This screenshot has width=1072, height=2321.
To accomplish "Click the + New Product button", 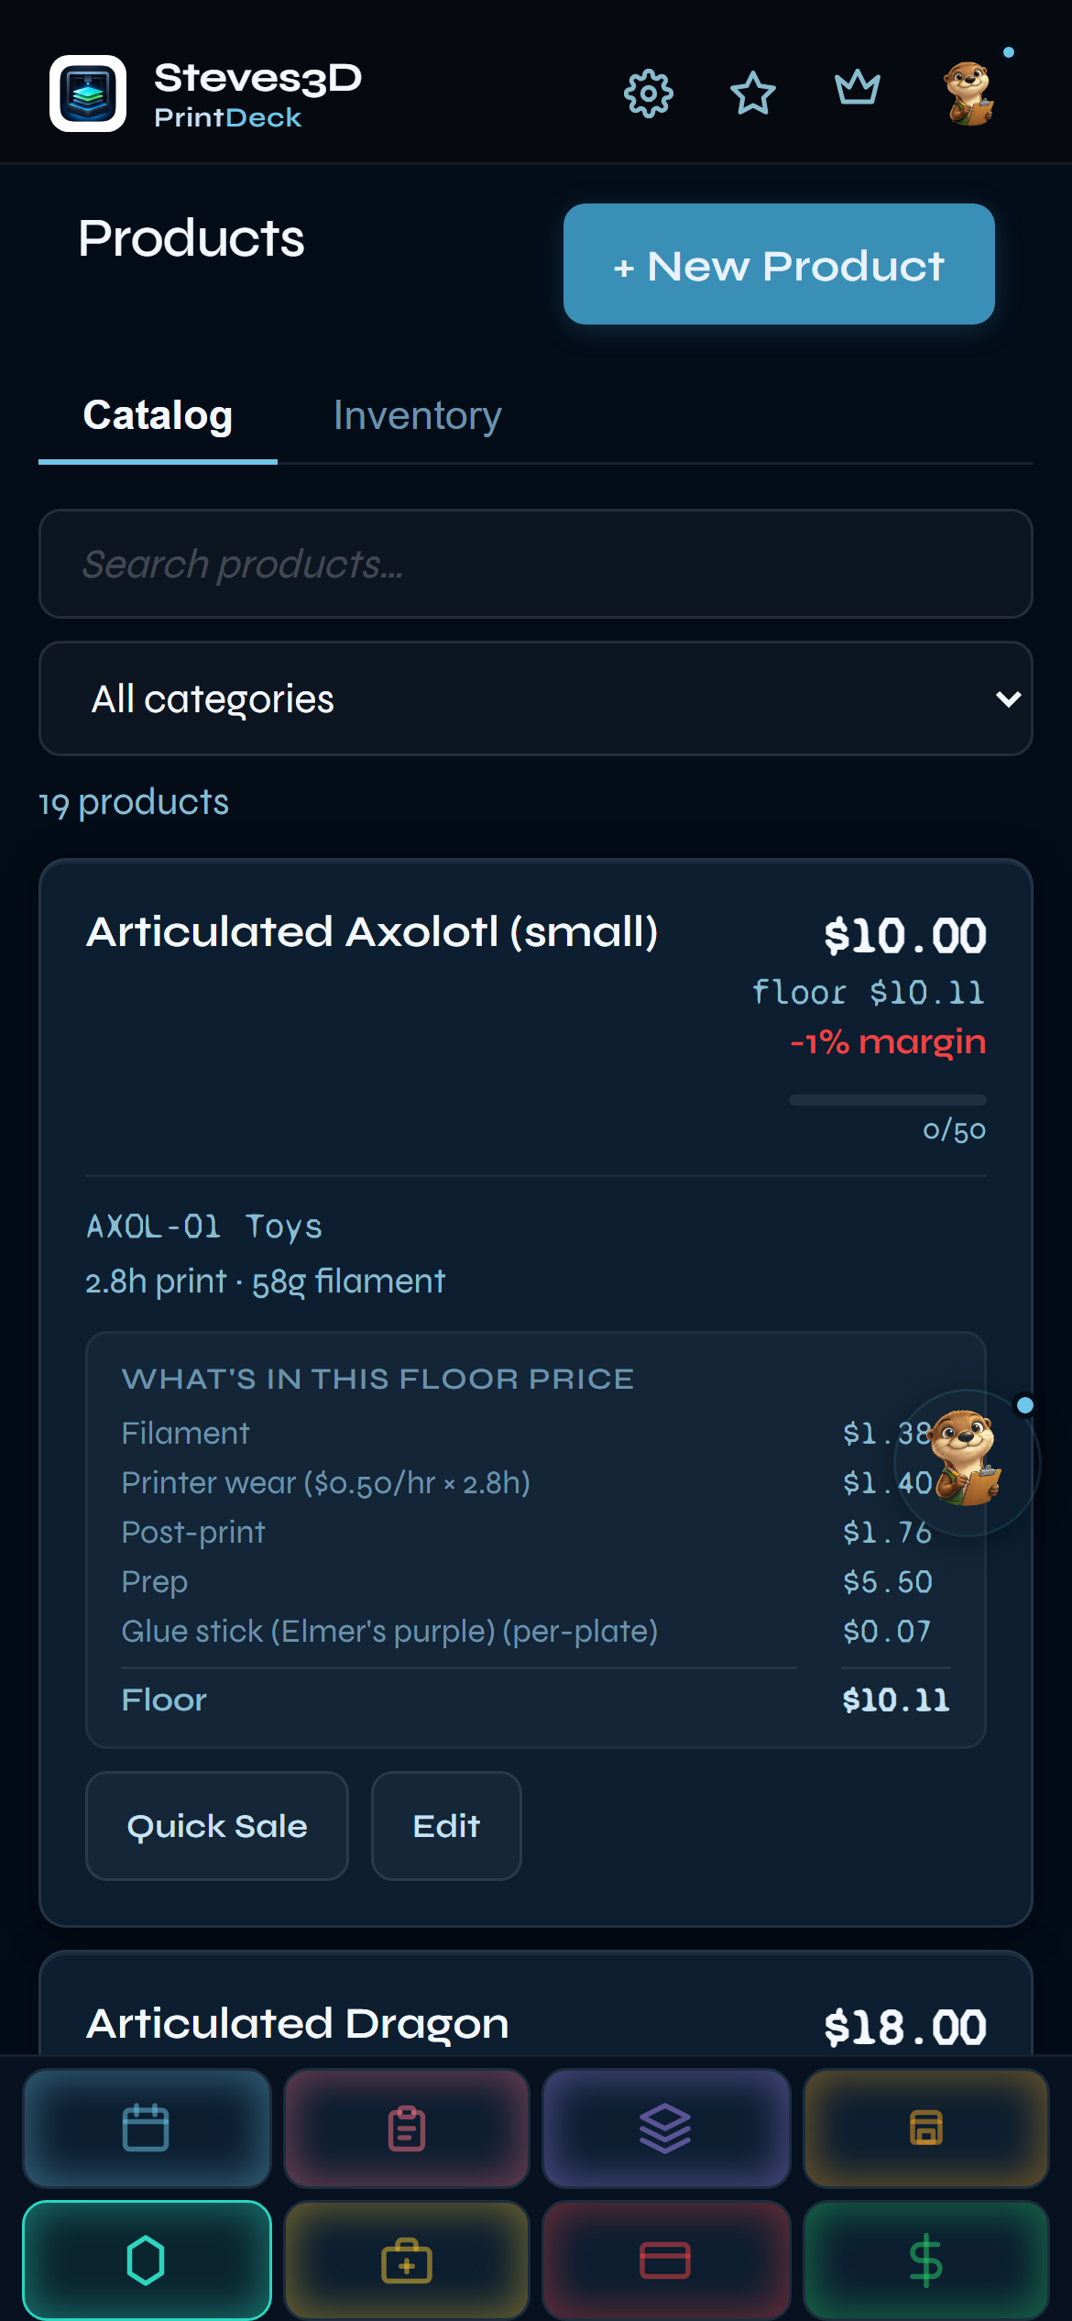I will [778, 265].
